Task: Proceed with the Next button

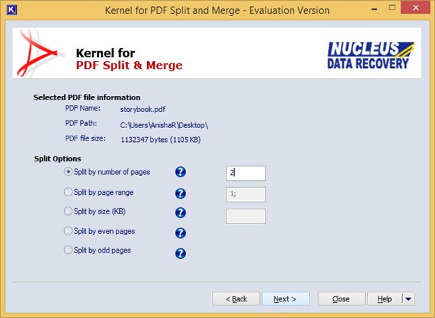Action: pyautogui.click(x=286, y=299)
